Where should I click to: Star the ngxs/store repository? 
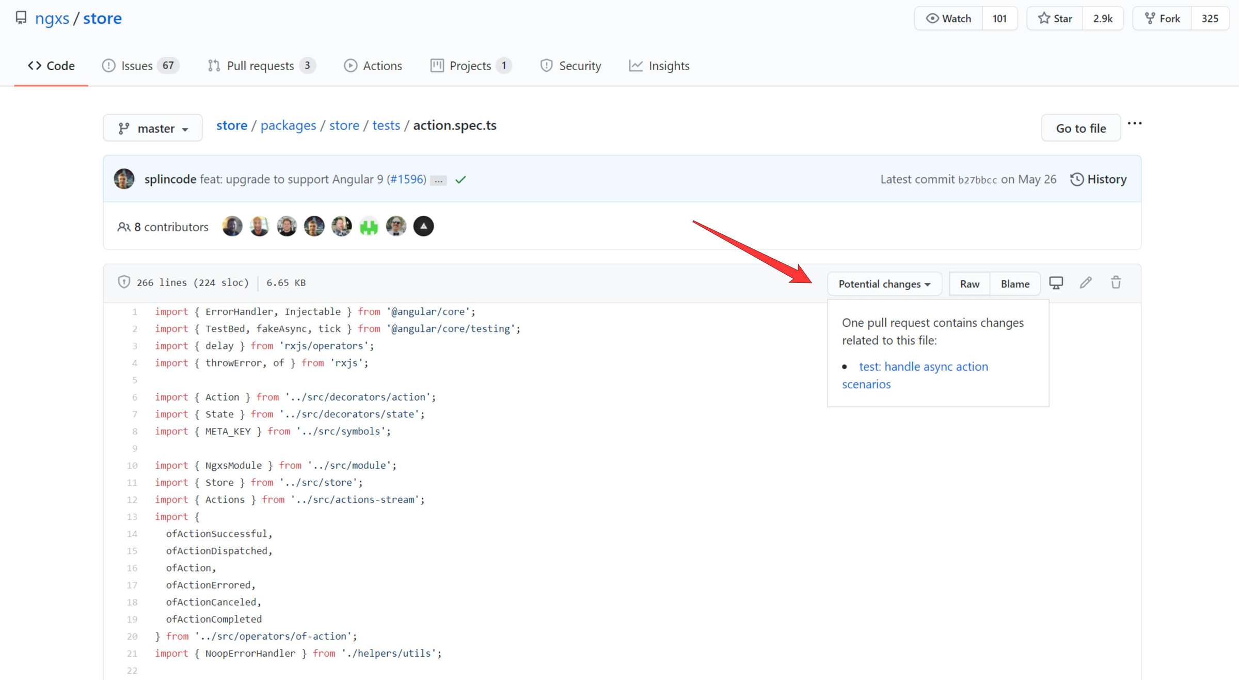point(1055,19)
